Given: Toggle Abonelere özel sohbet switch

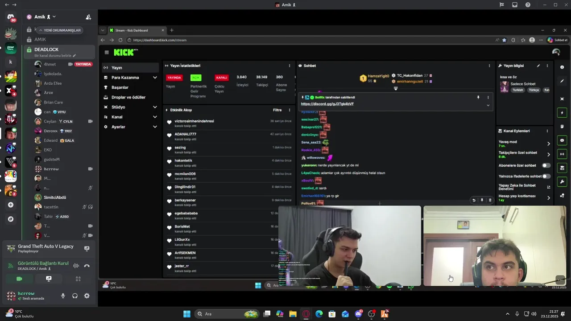Looking at the screenshot, I should [x=546, y=165].
